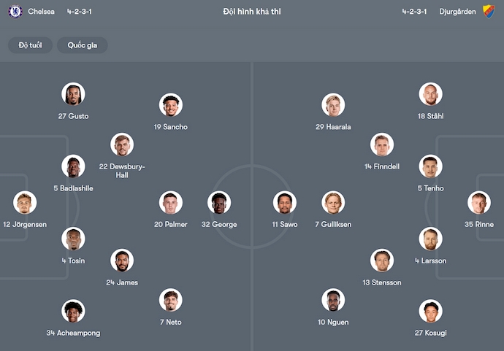Open the Đội hình khả thi tab
The image size is (504, 351).
[x=252, y=12]
